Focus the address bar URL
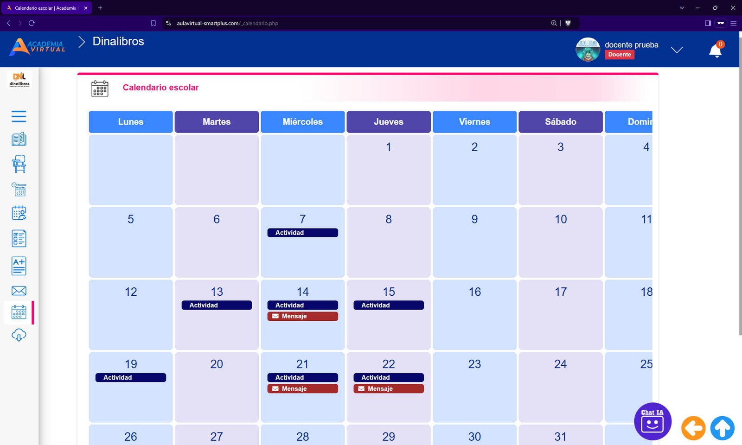742x445 pixels. pos(227,23)
